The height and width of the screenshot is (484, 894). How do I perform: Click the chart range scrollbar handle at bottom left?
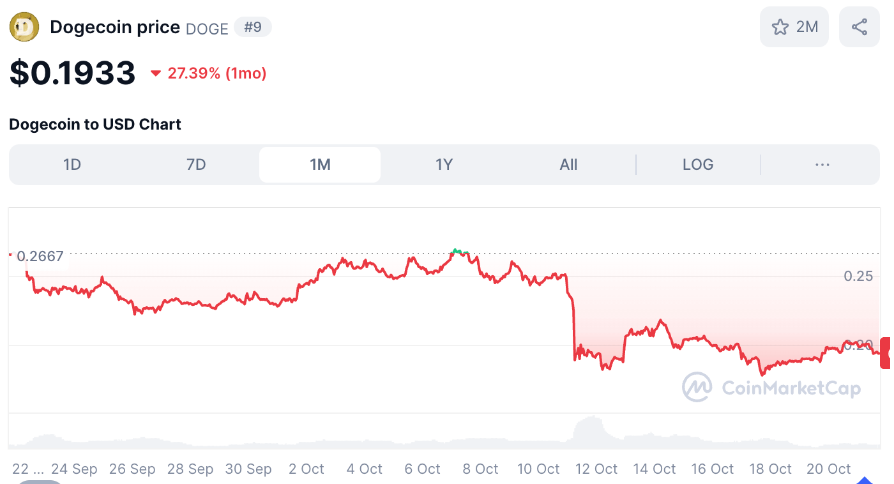(40, 481)
